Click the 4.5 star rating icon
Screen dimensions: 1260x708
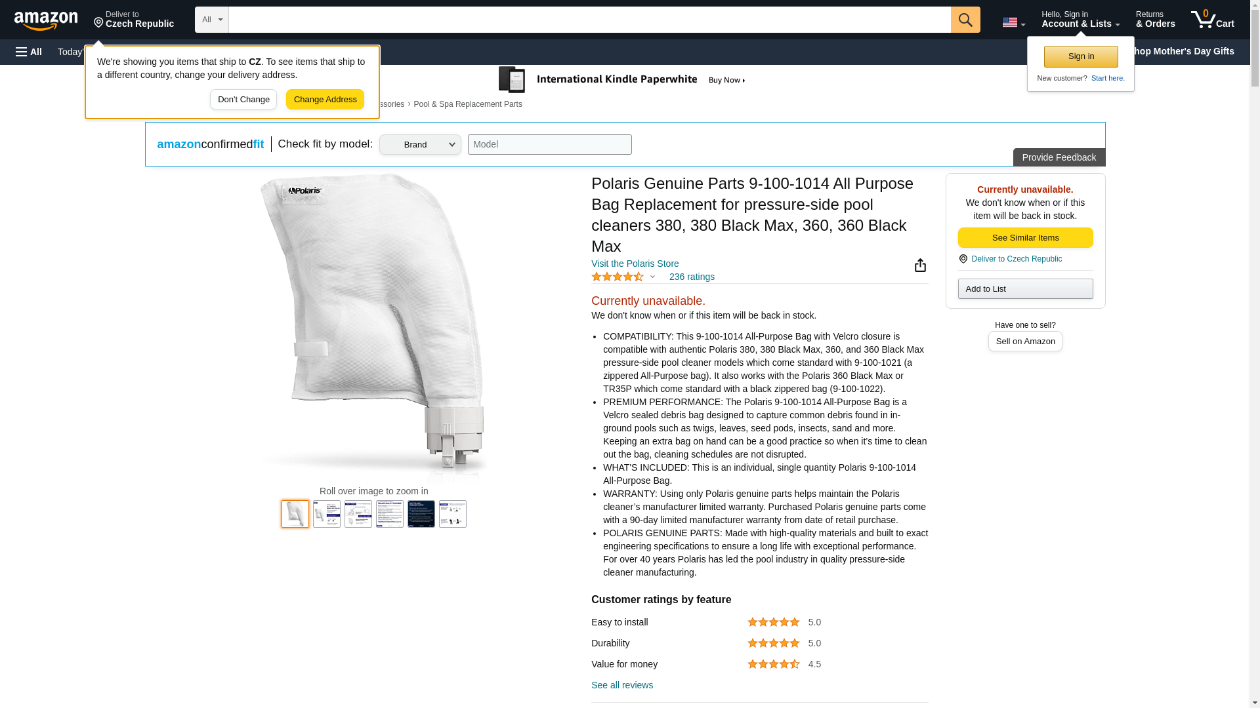(x=617, y=277)
